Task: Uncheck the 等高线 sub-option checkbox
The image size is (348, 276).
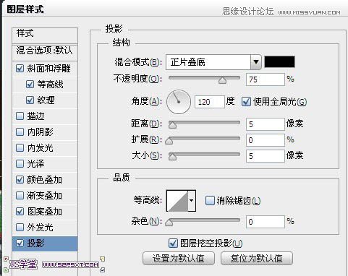Action: [x=30, y=85]
